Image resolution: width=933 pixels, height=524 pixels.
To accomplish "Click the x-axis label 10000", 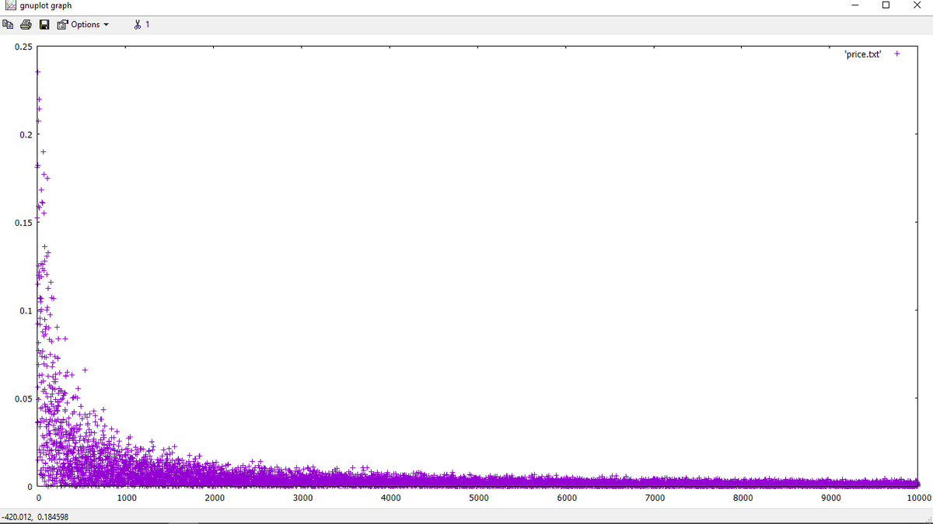I will 918,498.
